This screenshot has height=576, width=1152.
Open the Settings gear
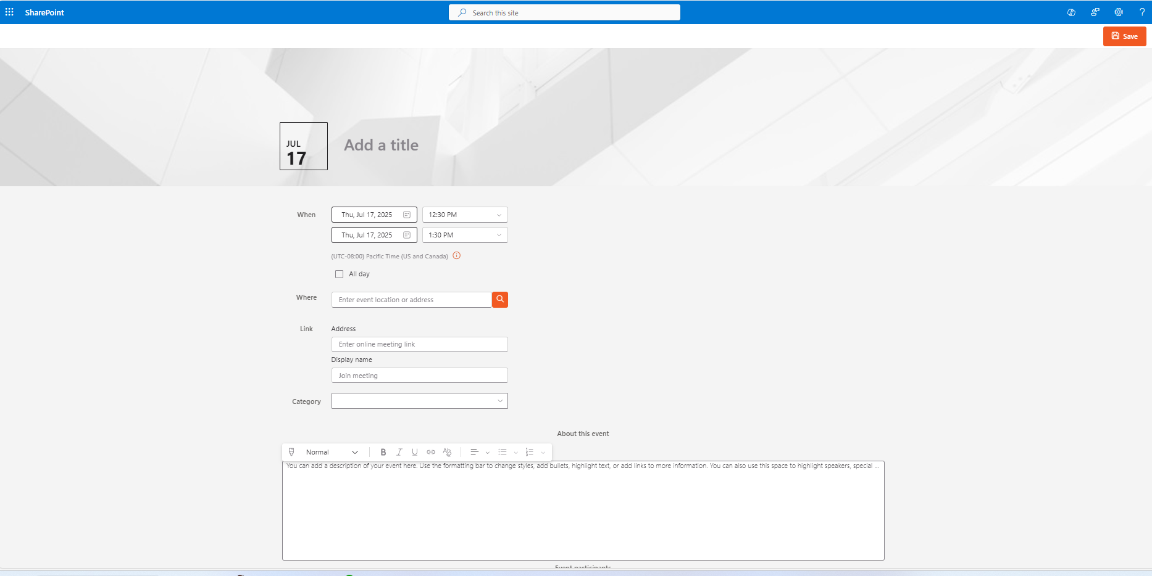coord(1119,12)
